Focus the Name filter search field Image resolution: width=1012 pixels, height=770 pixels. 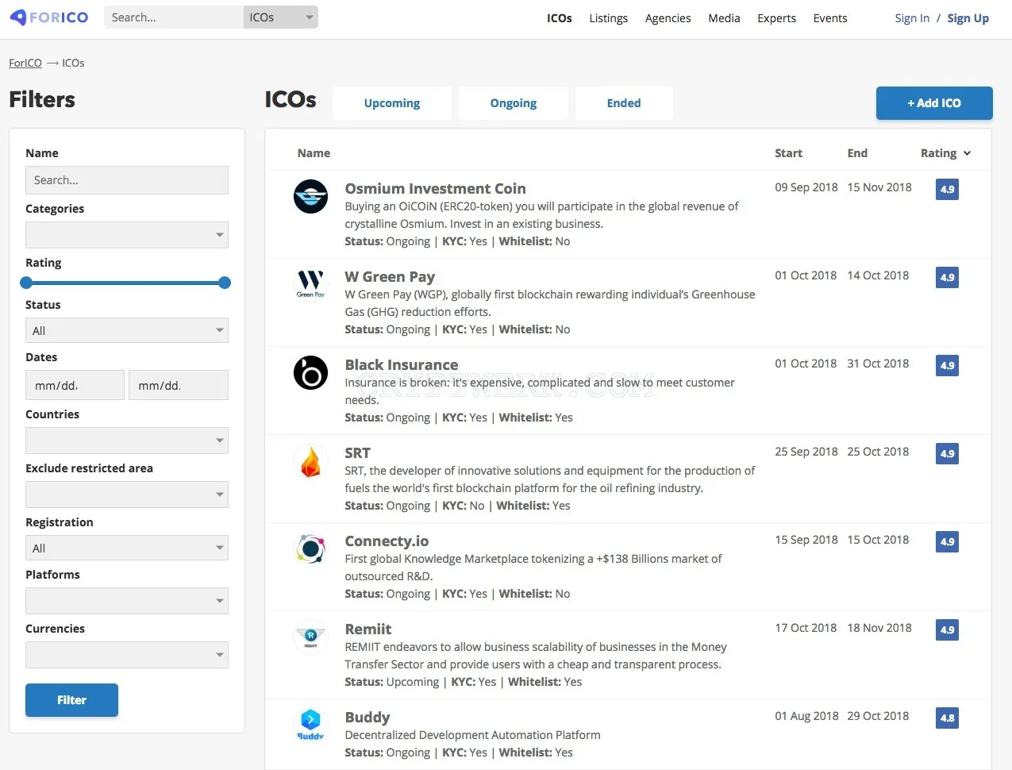pos(127,180)
